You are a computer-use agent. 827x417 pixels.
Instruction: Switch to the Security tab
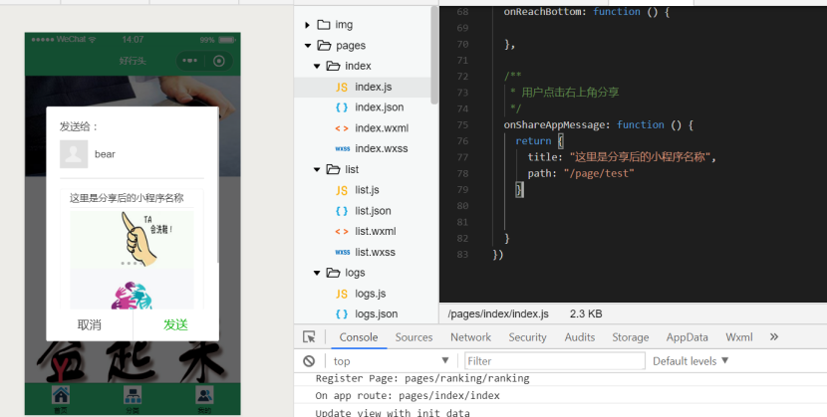tap(527, 337)
